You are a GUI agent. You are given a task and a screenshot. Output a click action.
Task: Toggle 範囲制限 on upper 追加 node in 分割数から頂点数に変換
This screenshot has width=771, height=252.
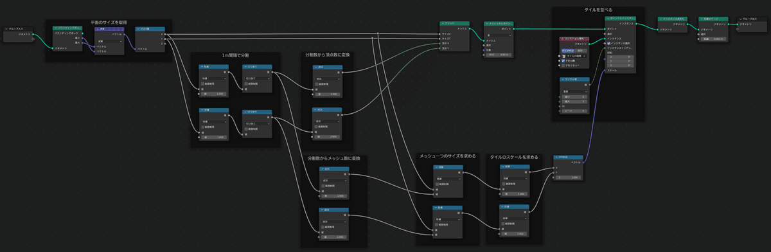(317, 84)
